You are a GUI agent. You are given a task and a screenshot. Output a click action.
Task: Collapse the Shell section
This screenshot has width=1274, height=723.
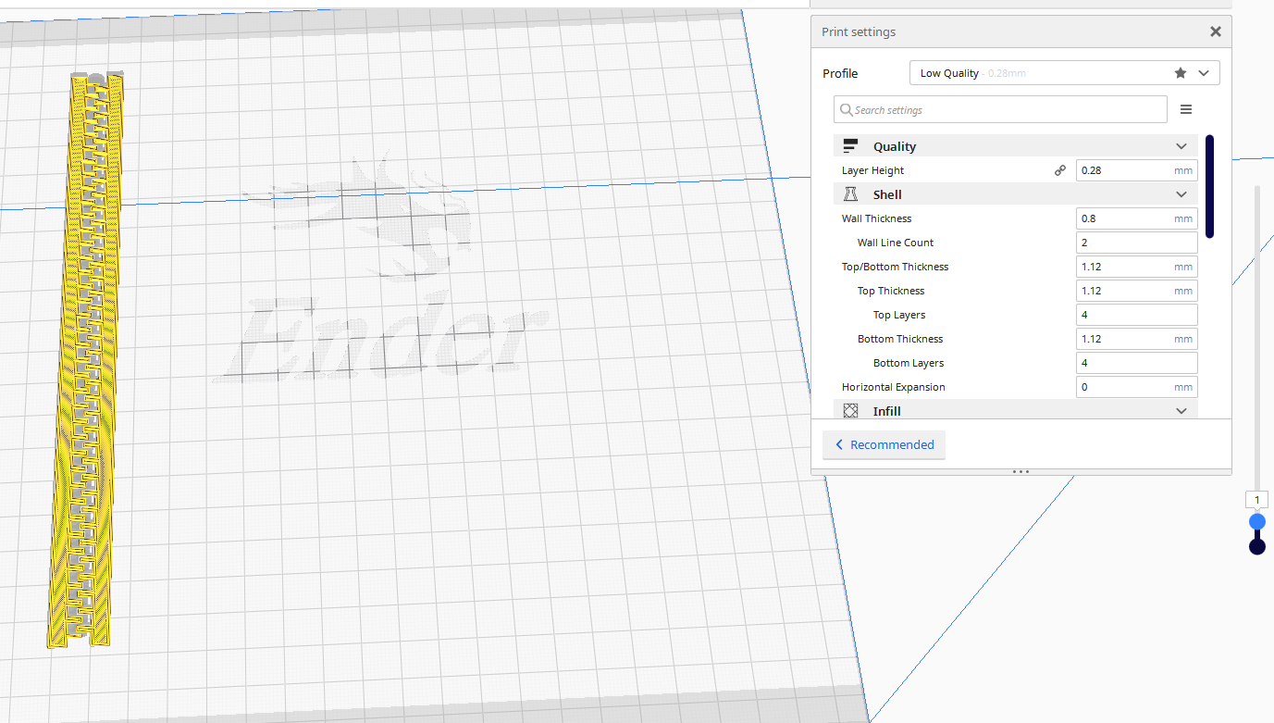click(1181, 193)
